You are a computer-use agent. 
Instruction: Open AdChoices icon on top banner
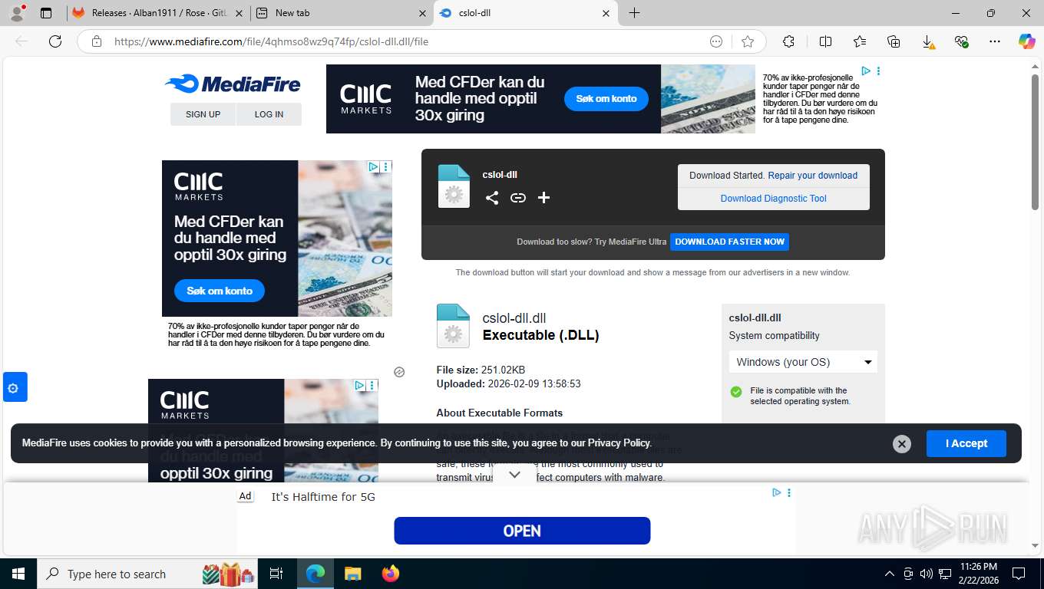click(x=866, y=71)
